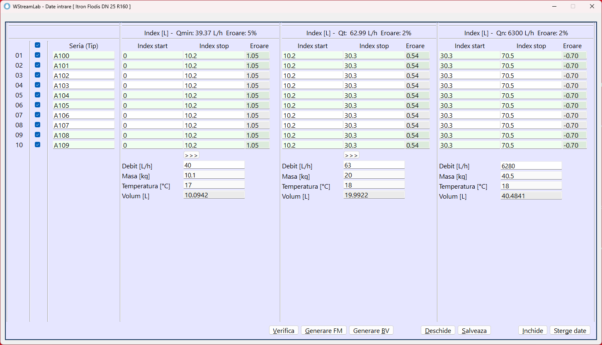Focus the Masa field showing 40.5
The image size is (602, 345).
(x=531, y=175)
